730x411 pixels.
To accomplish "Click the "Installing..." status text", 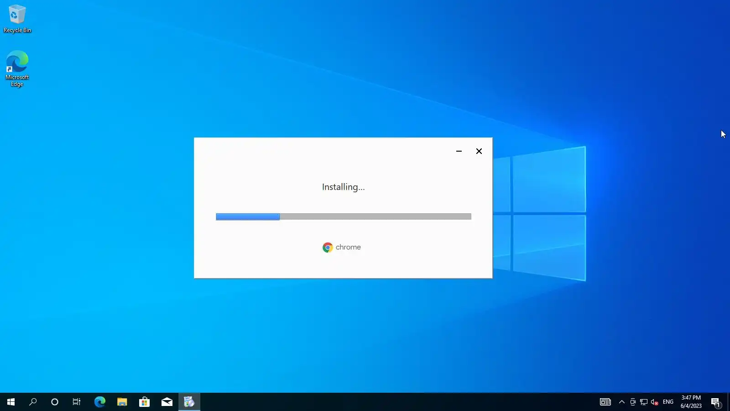I will click(344, 187).
